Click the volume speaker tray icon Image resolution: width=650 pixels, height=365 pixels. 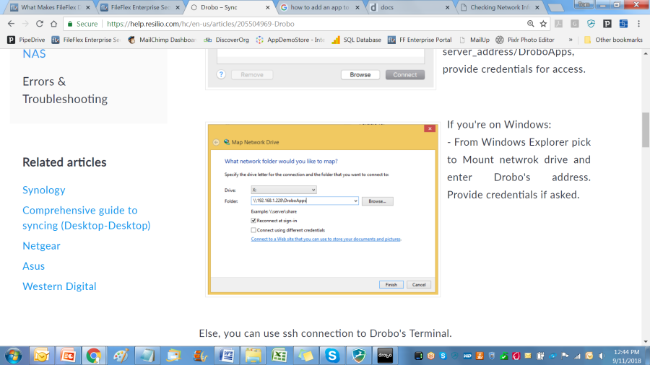click(x=602, y=356)
